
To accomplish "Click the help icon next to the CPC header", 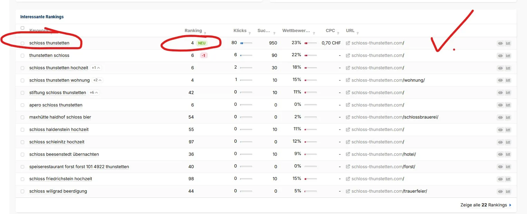I will point(338,33).
